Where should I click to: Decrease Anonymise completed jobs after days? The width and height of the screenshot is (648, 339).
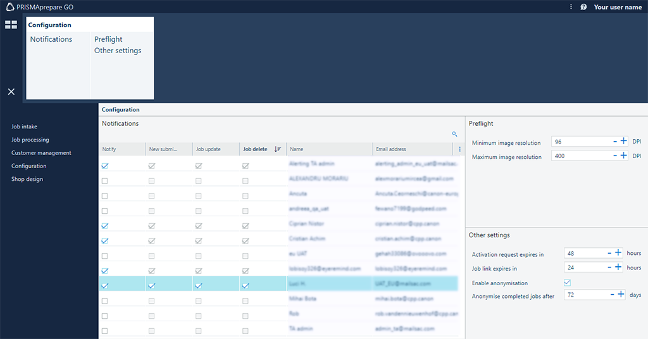(613, 294)
